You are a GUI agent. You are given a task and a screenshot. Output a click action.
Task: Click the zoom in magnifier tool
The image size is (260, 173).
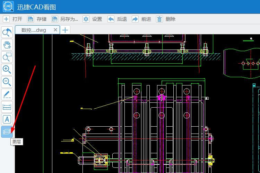tap(7, 70)
